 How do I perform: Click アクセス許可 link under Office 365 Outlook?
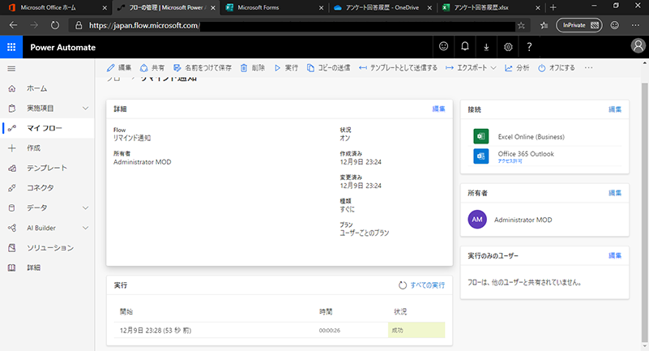[x=510, y=161]
